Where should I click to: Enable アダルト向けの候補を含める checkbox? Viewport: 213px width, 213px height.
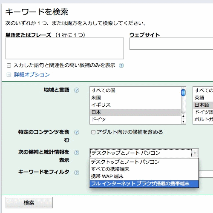coord(93,132)
